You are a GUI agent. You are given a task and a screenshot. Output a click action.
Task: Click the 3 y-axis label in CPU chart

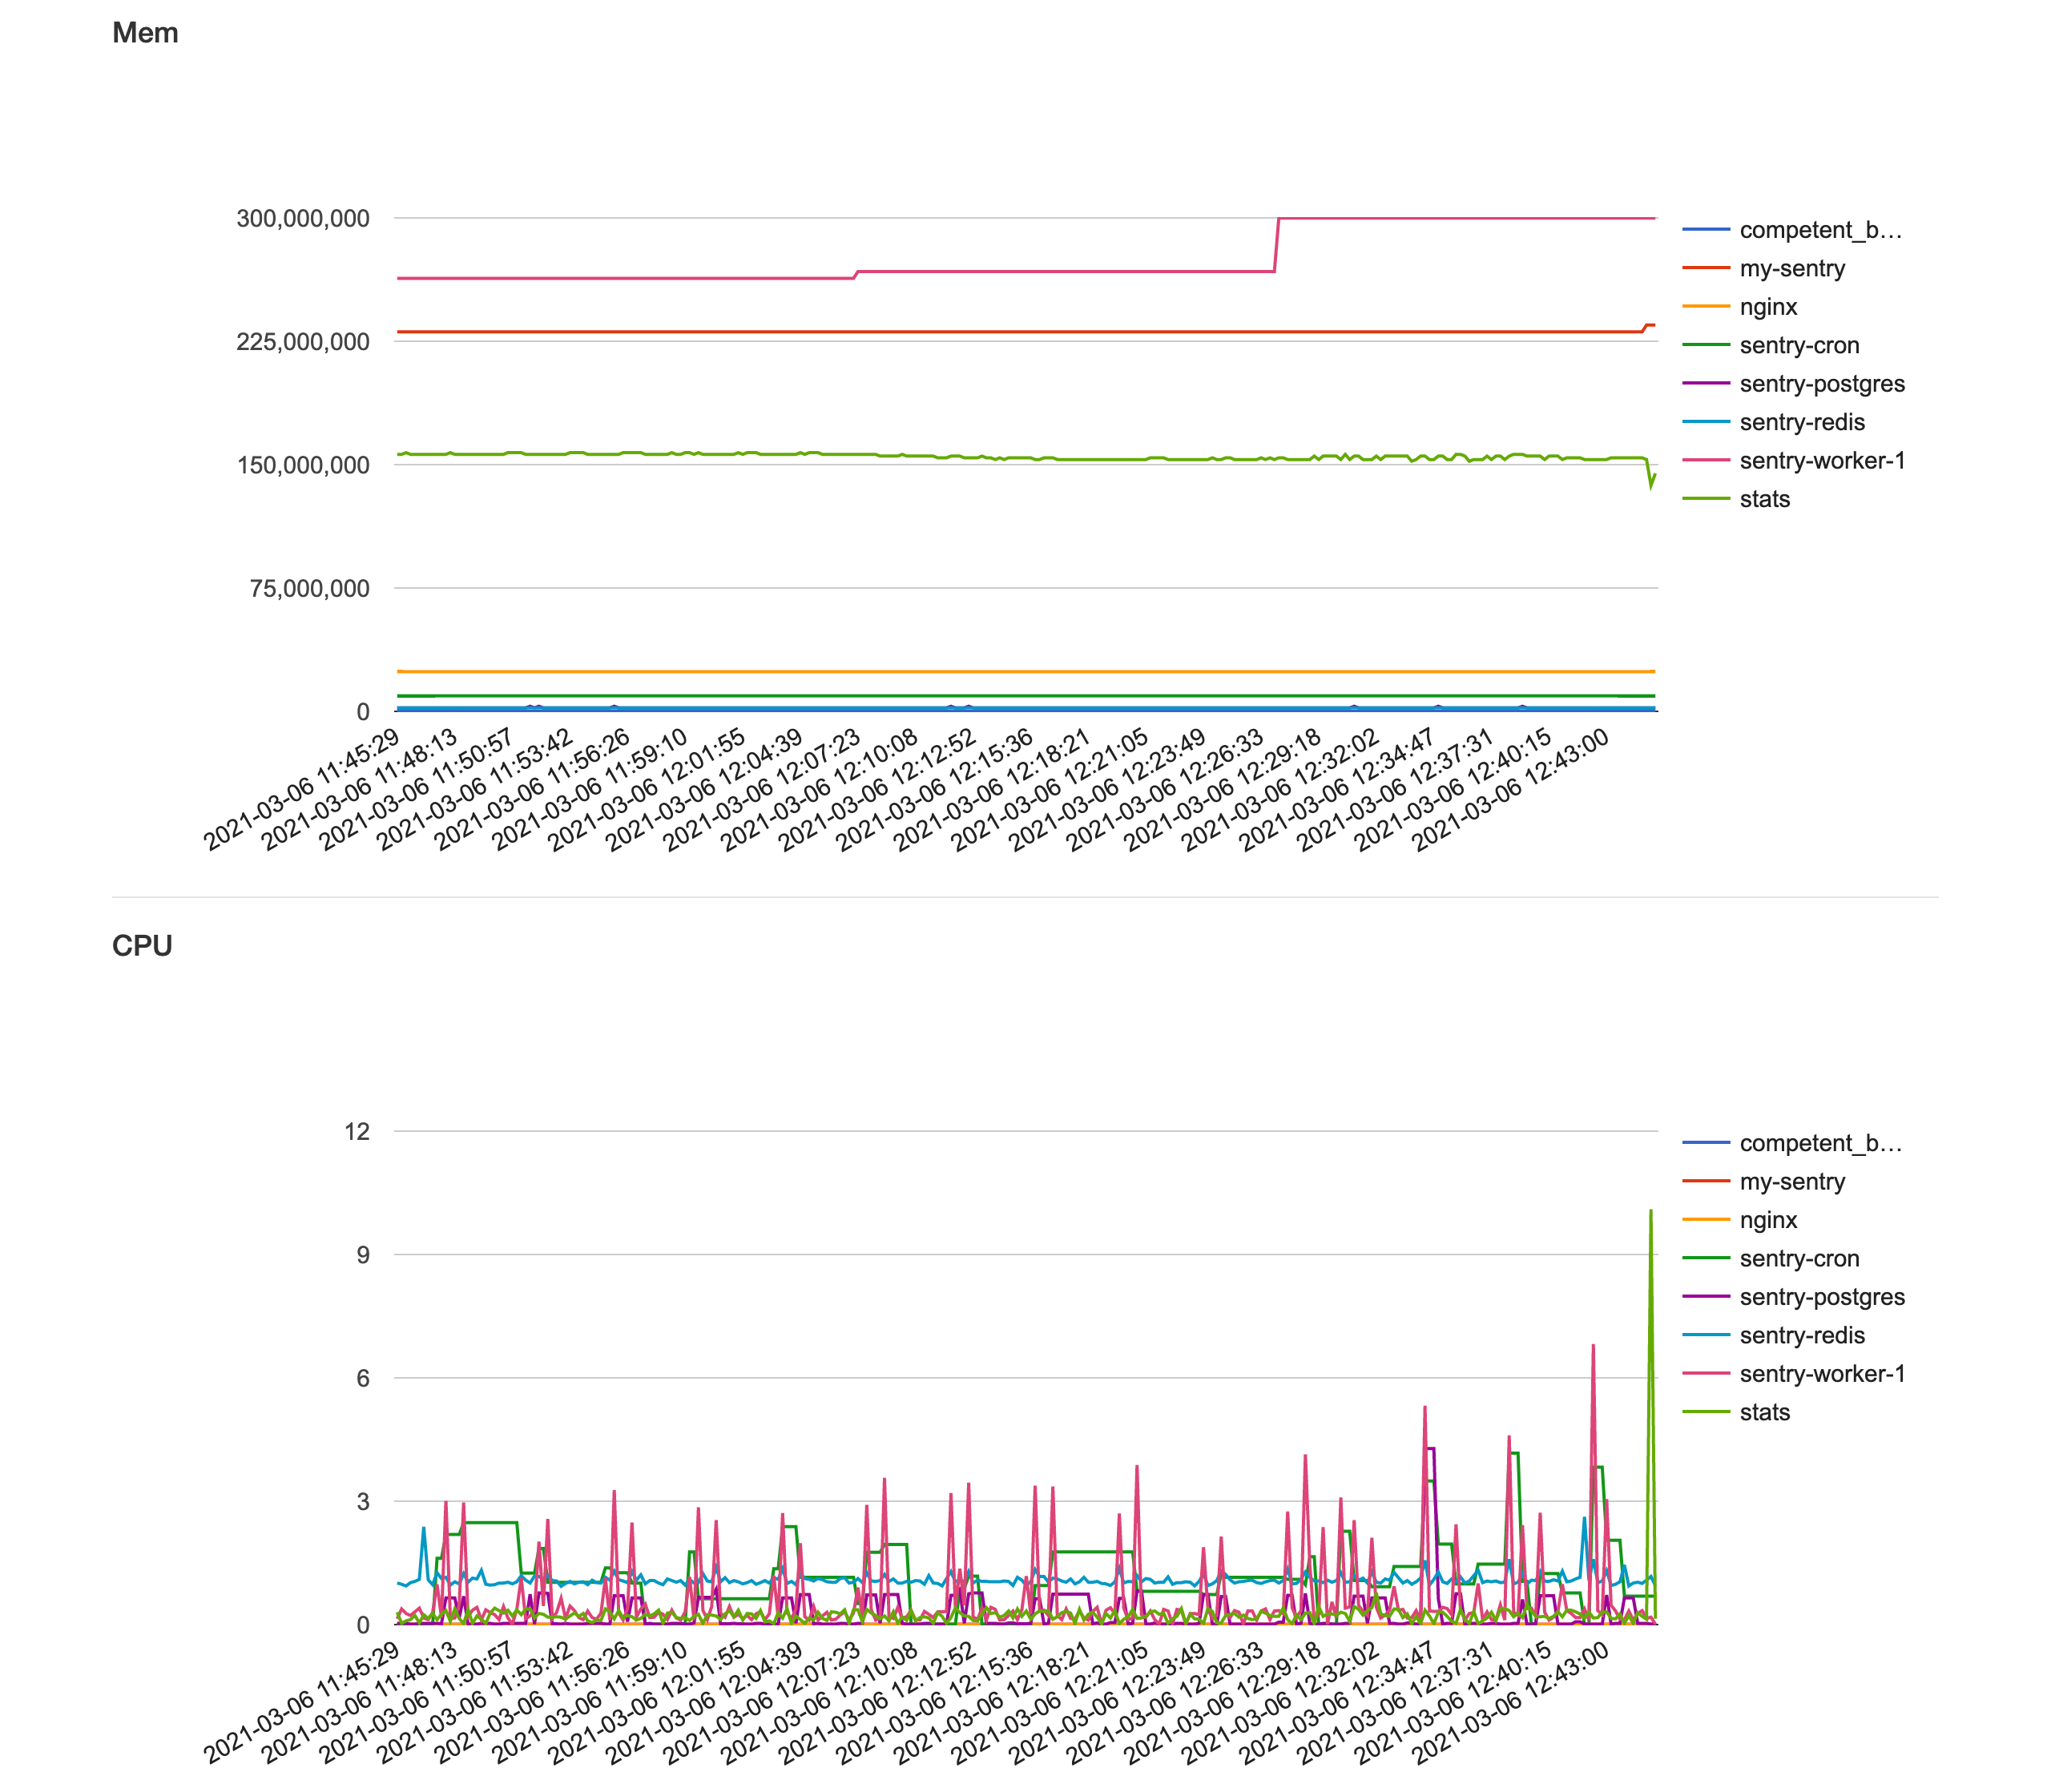pos(363,1501)
